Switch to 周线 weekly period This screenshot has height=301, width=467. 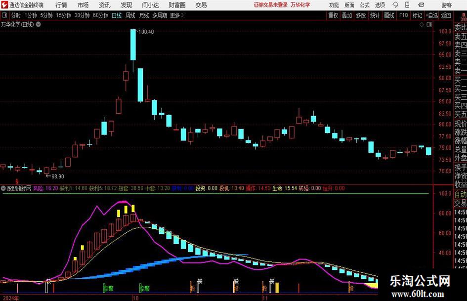coord(130,15)
